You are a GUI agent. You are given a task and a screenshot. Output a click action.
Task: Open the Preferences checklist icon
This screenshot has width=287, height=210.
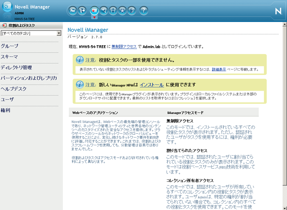click(x=132, y=11)
